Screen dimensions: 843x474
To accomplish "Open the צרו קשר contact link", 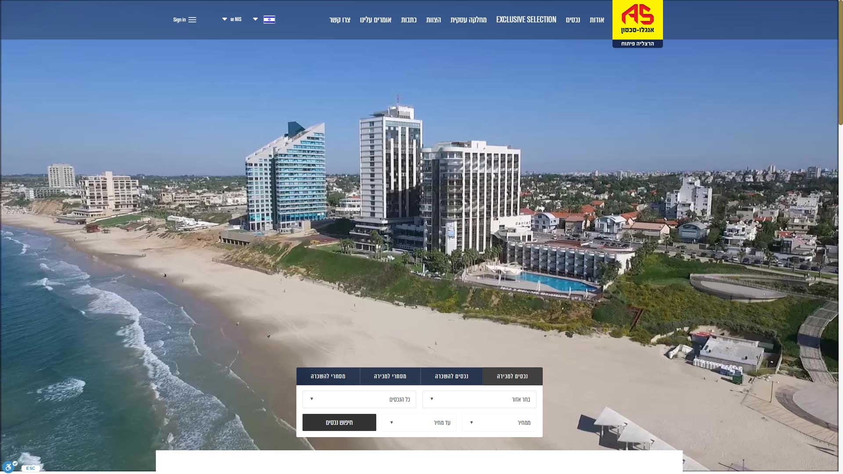I will (x=340, y=20).
